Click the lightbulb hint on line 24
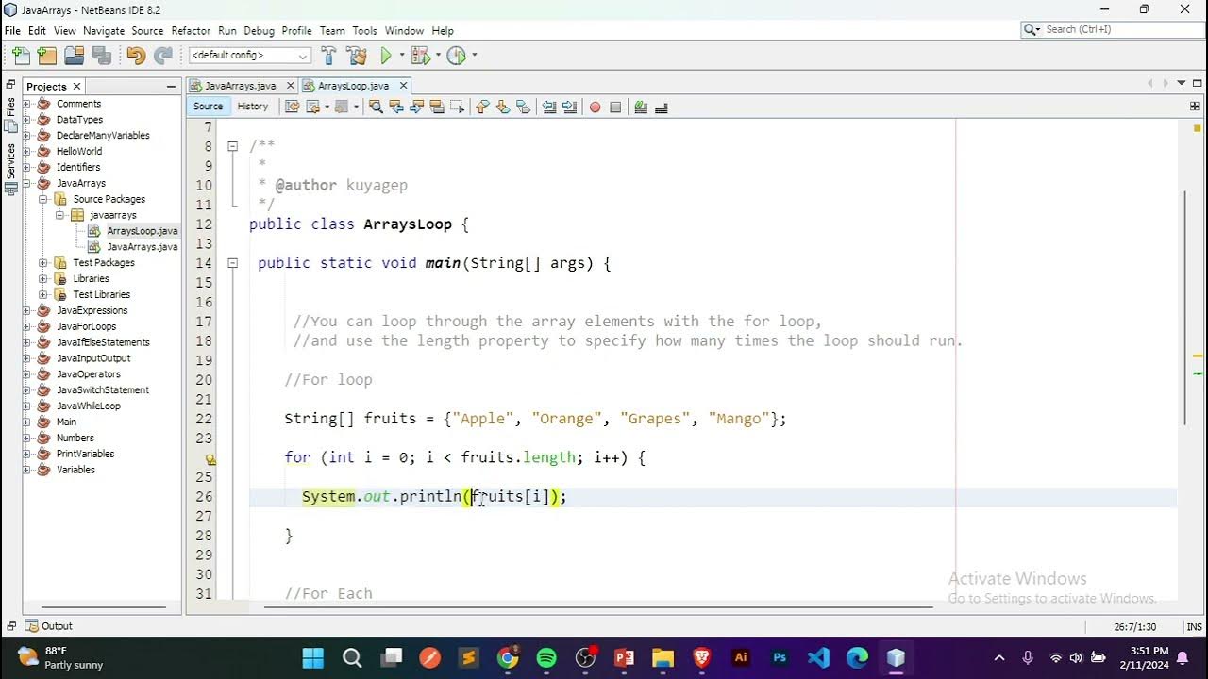Image resolution: width=1208 pixels, height=679 pixels. pyautogui.click(x=210, y=459)
